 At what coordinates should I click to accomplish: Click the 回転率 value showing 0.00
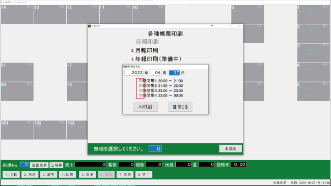click(238, 165)
